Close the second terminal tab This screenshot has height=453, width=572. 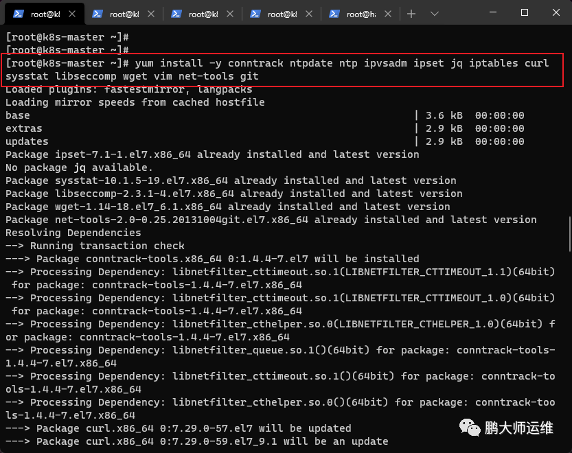tap(151, 14)
